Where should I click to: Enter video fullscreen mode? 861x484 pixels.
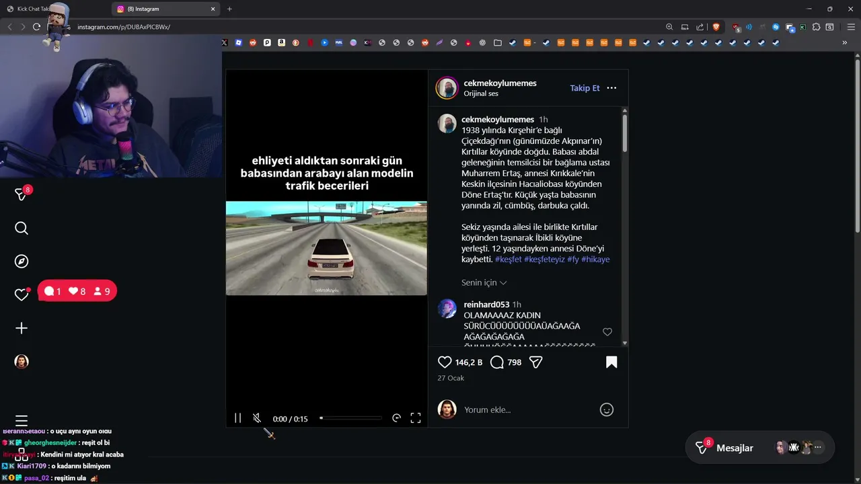coord(416,418)
